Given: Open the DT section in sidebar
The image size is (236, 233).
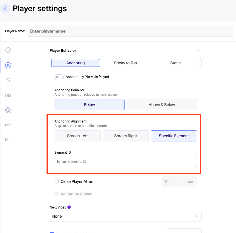Looking at the screenshot, I should click(8, 139).
